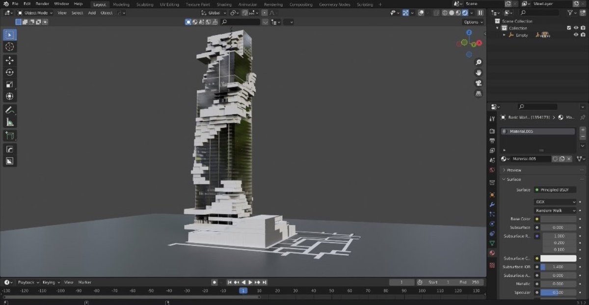Select the Transform tool
The image size is (589, 305).
[10, 96]
